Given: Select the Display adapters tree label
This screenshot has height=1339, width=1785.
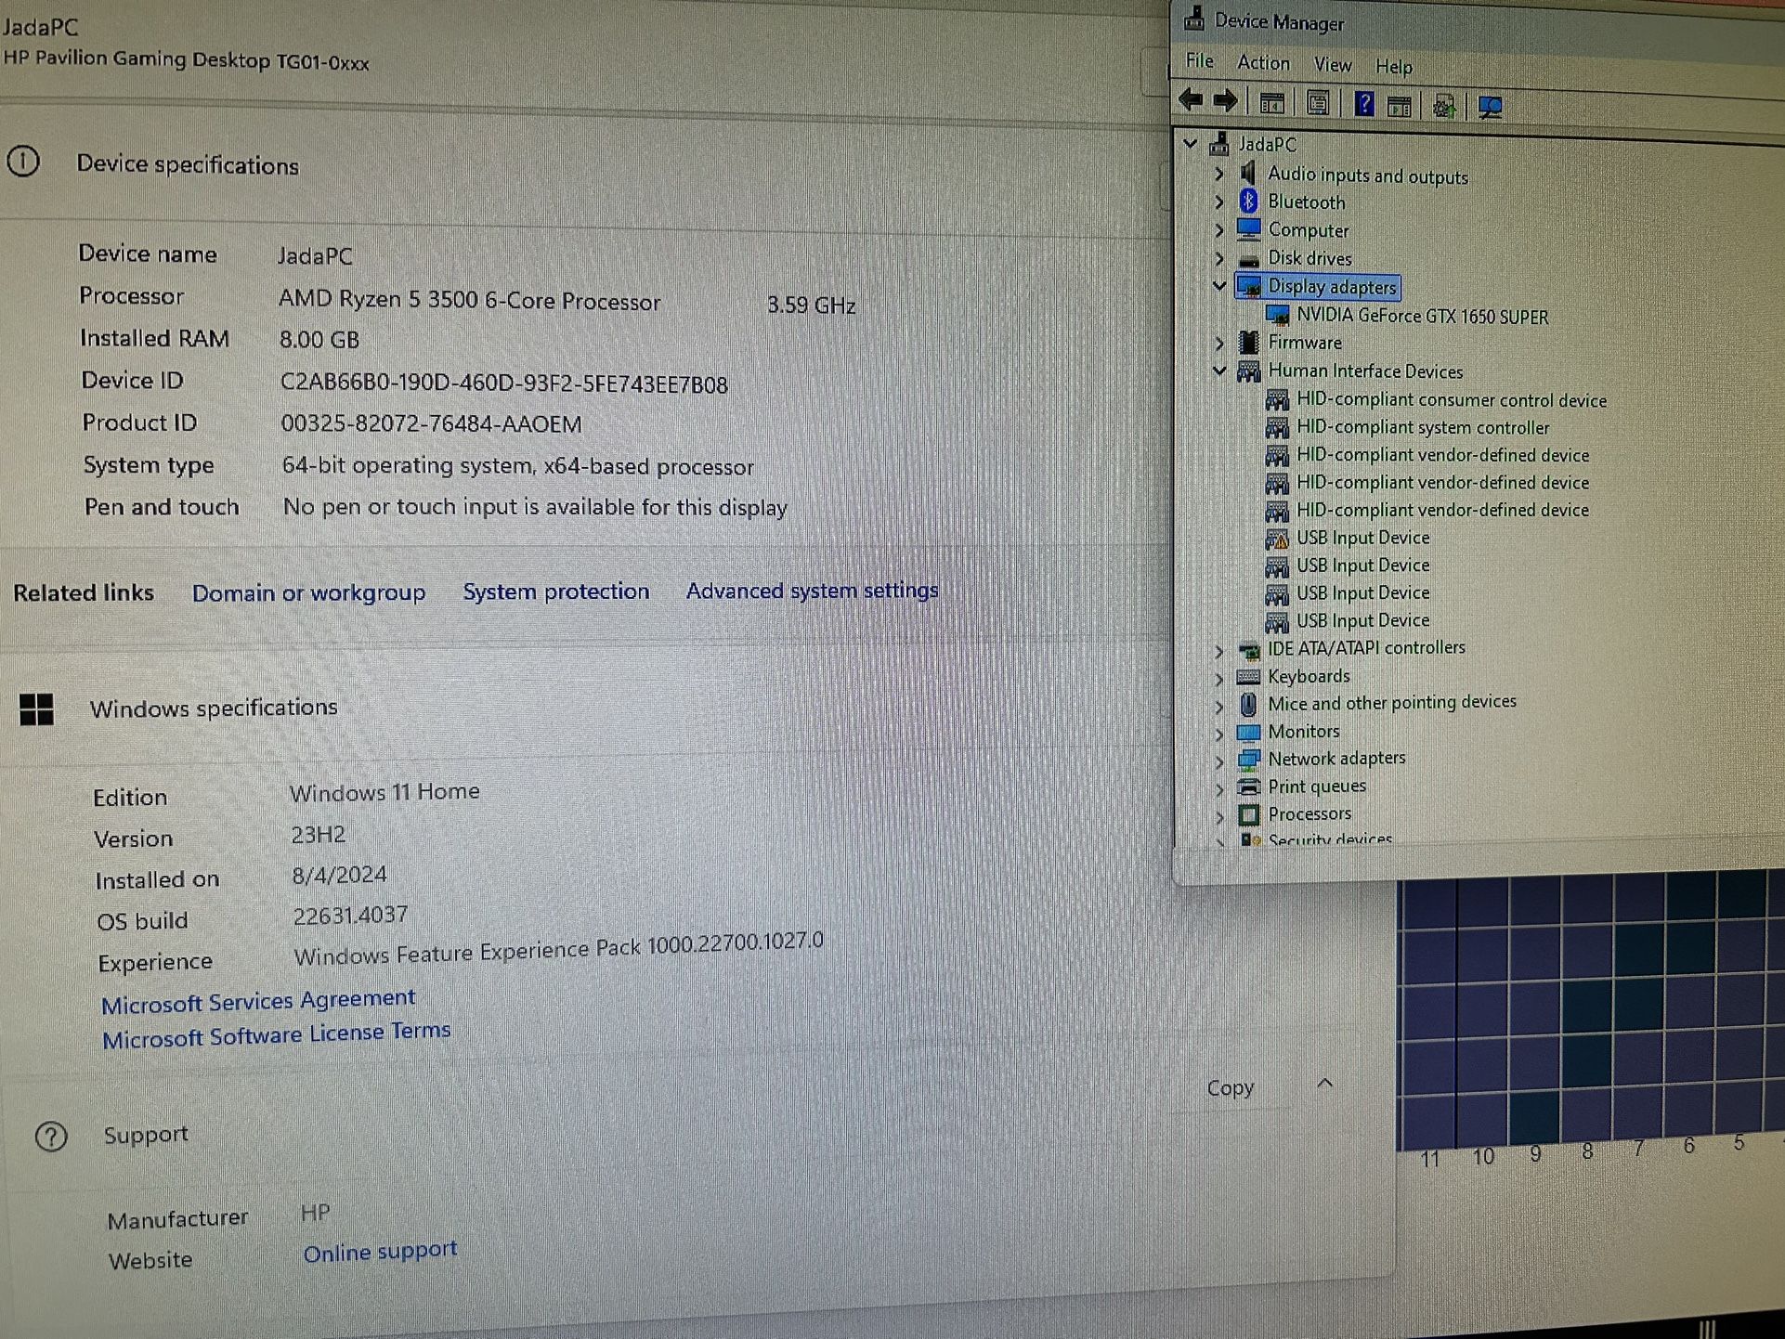Looking at the screenshot, I should point(1332,287).
